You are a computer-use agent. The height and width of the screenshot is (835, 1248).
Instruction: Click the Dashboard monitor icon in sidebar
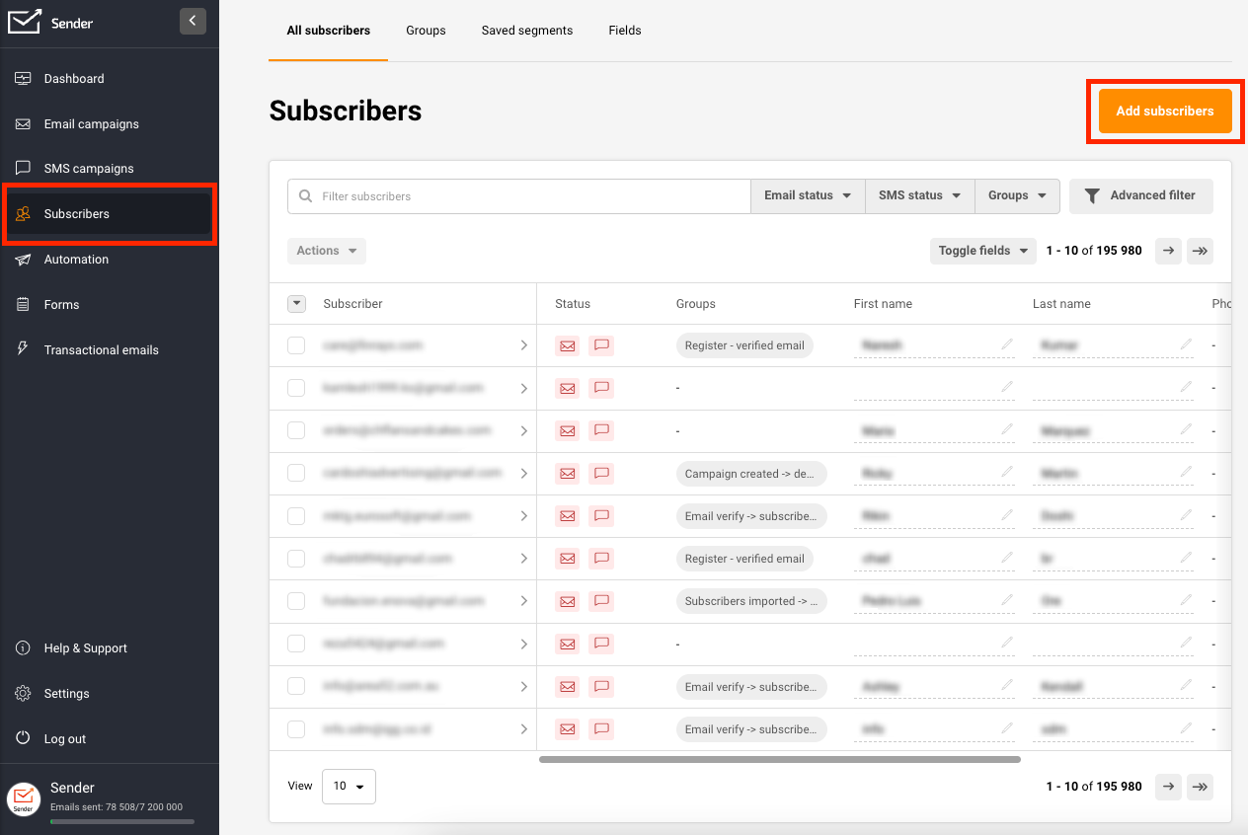point(23,79)
